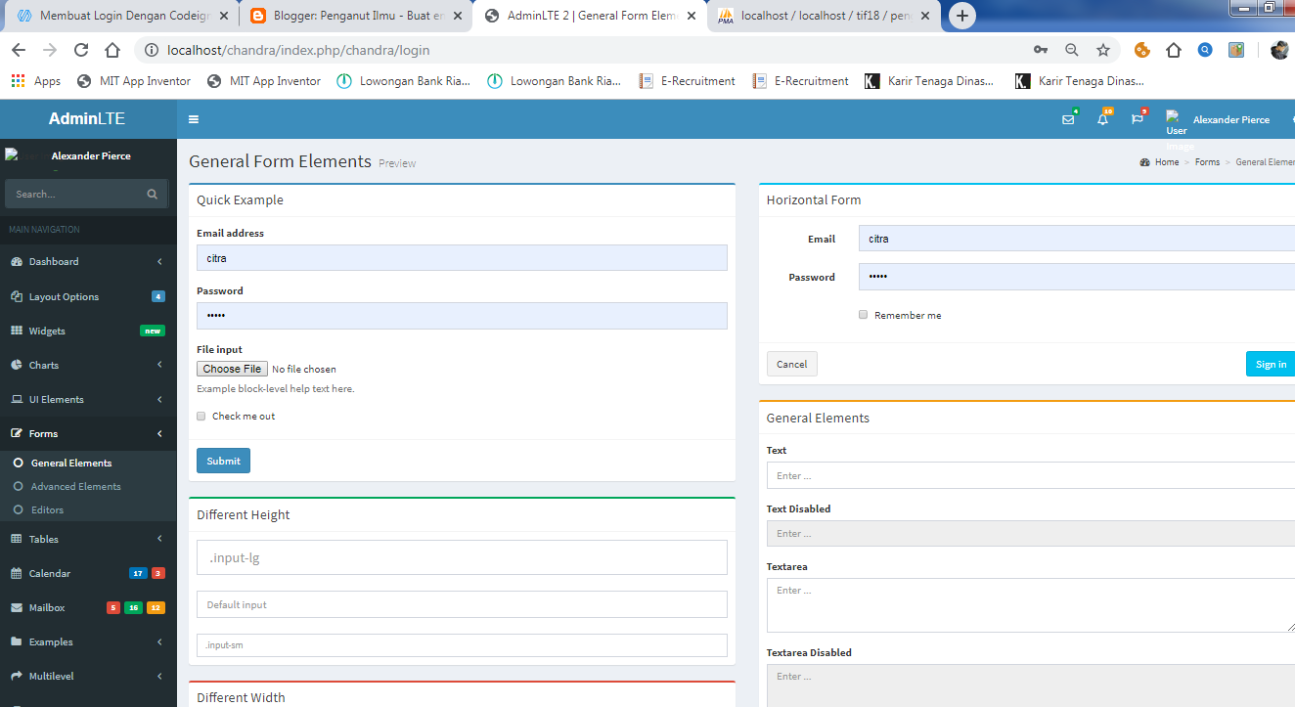1295x707 pixels.
Task: Toggle the sidebar with the hamburger icon
Action: coord(194,119)
